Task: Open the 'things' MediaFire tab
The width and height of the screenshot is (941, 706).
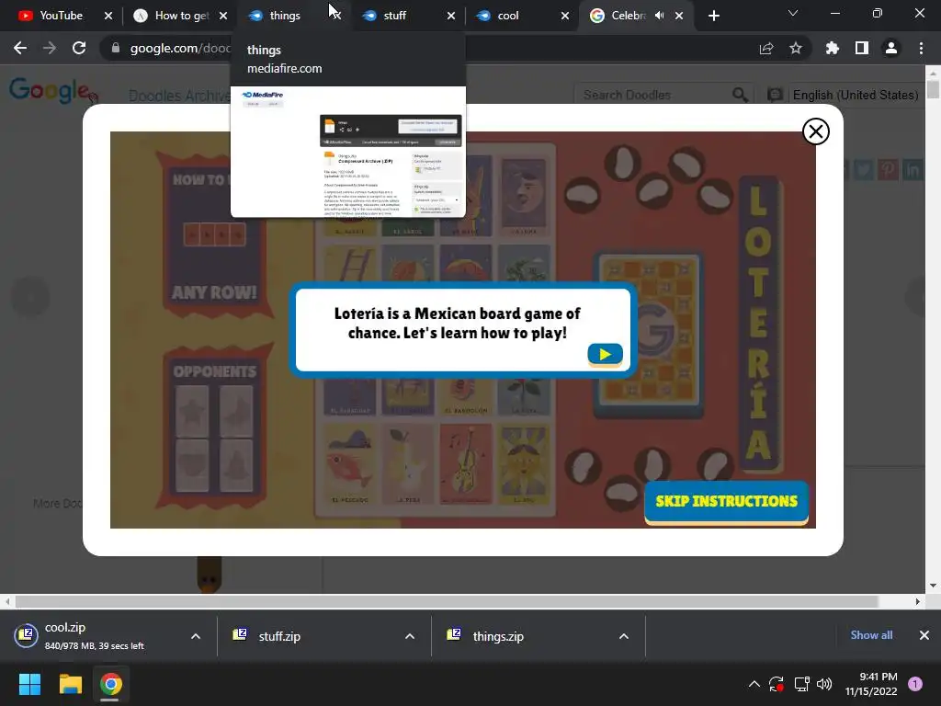Action: 285,16
